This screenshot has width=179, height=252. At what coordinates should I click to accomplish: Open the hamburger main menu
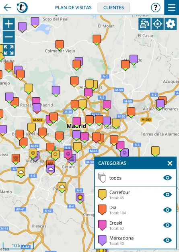[172, 7]
